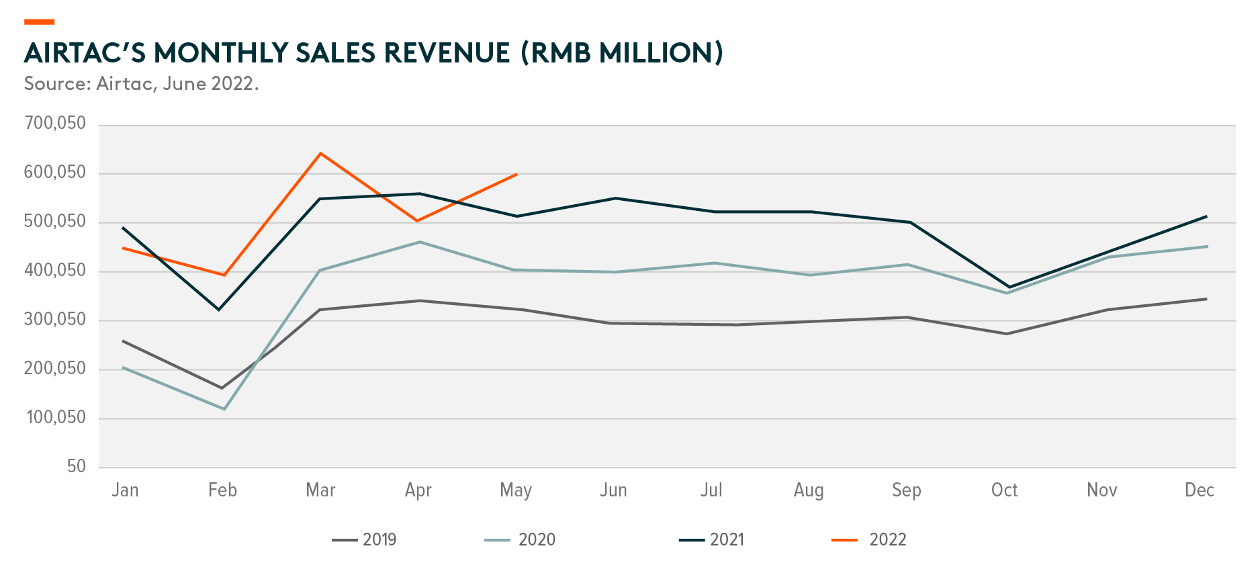Click the 2019 legend entry

click(x=364, y=539)
